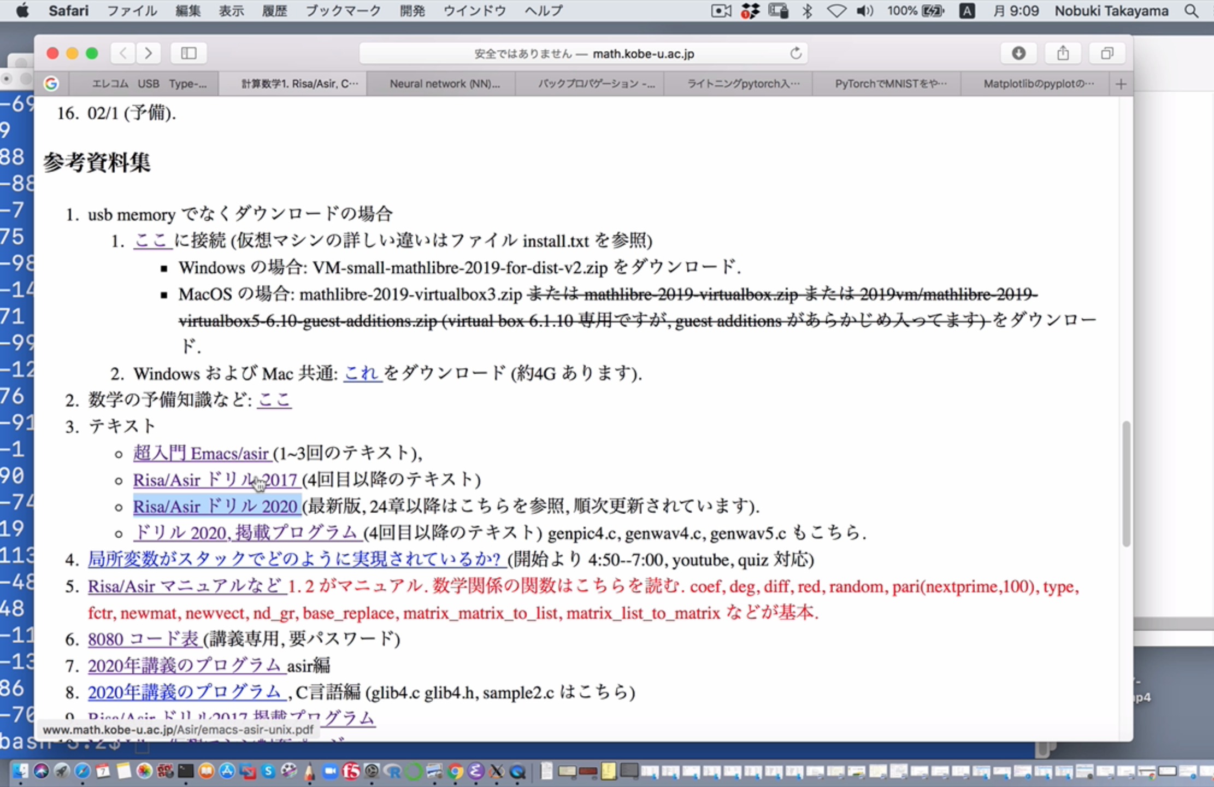Open the 表示 menu
Image resolution: width=1214 pixels, height=787 pixels.
click(x=231, y=10)
